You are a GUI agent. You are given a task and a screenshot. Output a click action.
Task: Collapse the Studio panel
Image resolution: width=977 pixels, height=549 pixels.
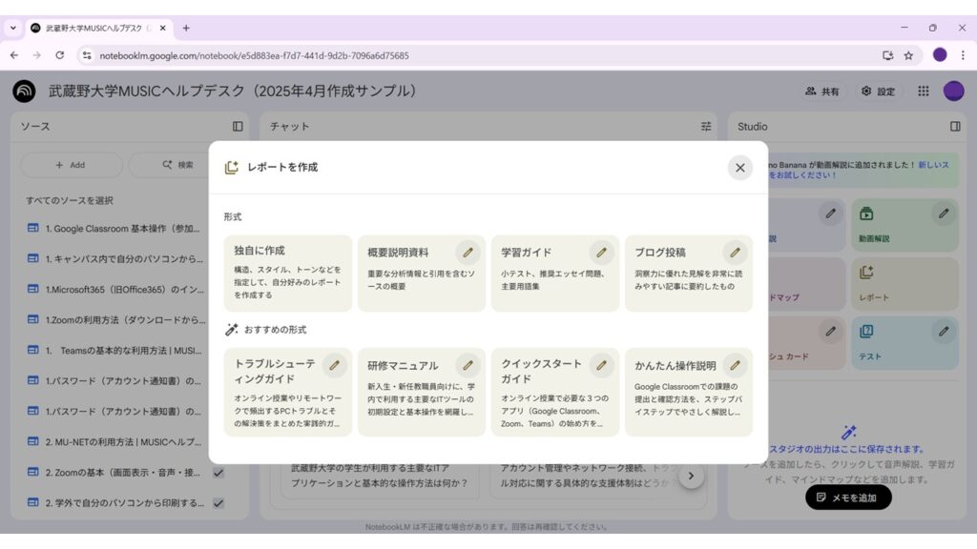pyautogui.click(x=955, y=126)
